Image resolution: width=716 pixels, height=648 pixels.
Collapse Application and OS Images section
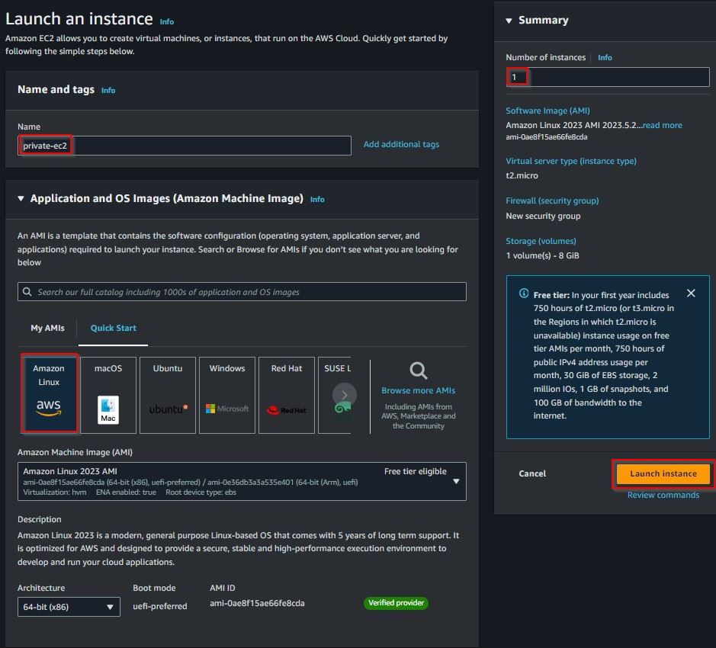coord(21,198)
